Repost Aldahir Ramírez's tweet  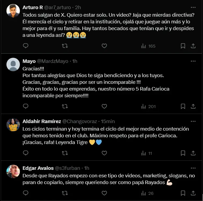pos(65,153)
